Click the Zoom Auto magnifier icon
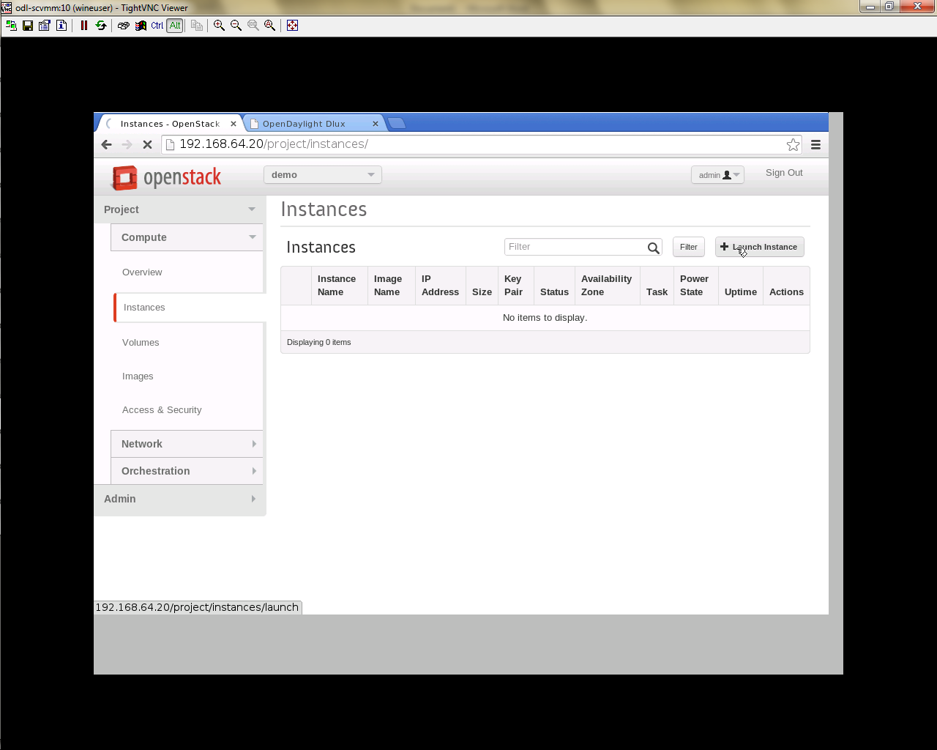937x750 pixels. click(270, 25)
